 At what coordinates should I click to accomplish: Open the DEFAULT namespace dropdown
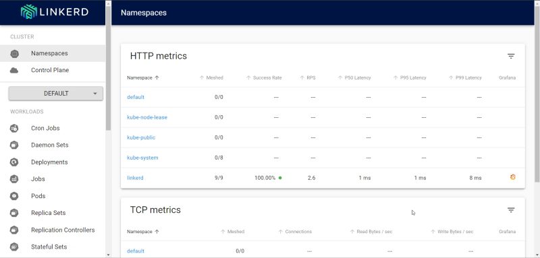[x=56, y=94]
